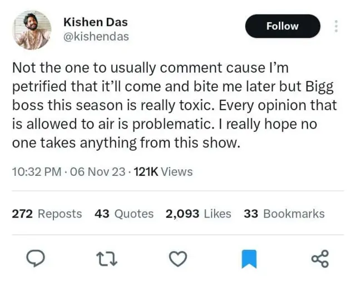The image size is (356, 281).
Task: View the 2,093 Likes list
Action: pos(198,214)
